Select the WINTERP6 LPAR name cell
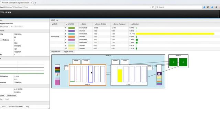 [55, 37]
